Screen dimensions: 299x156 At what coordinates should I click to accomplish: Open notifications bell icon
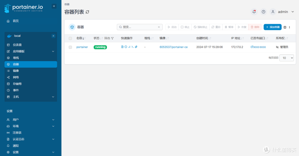(254, 12)
